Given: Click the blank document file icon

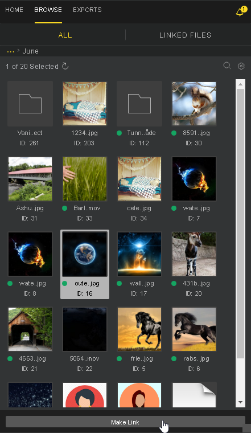Looking at the screenshot, I should (194, 395).
